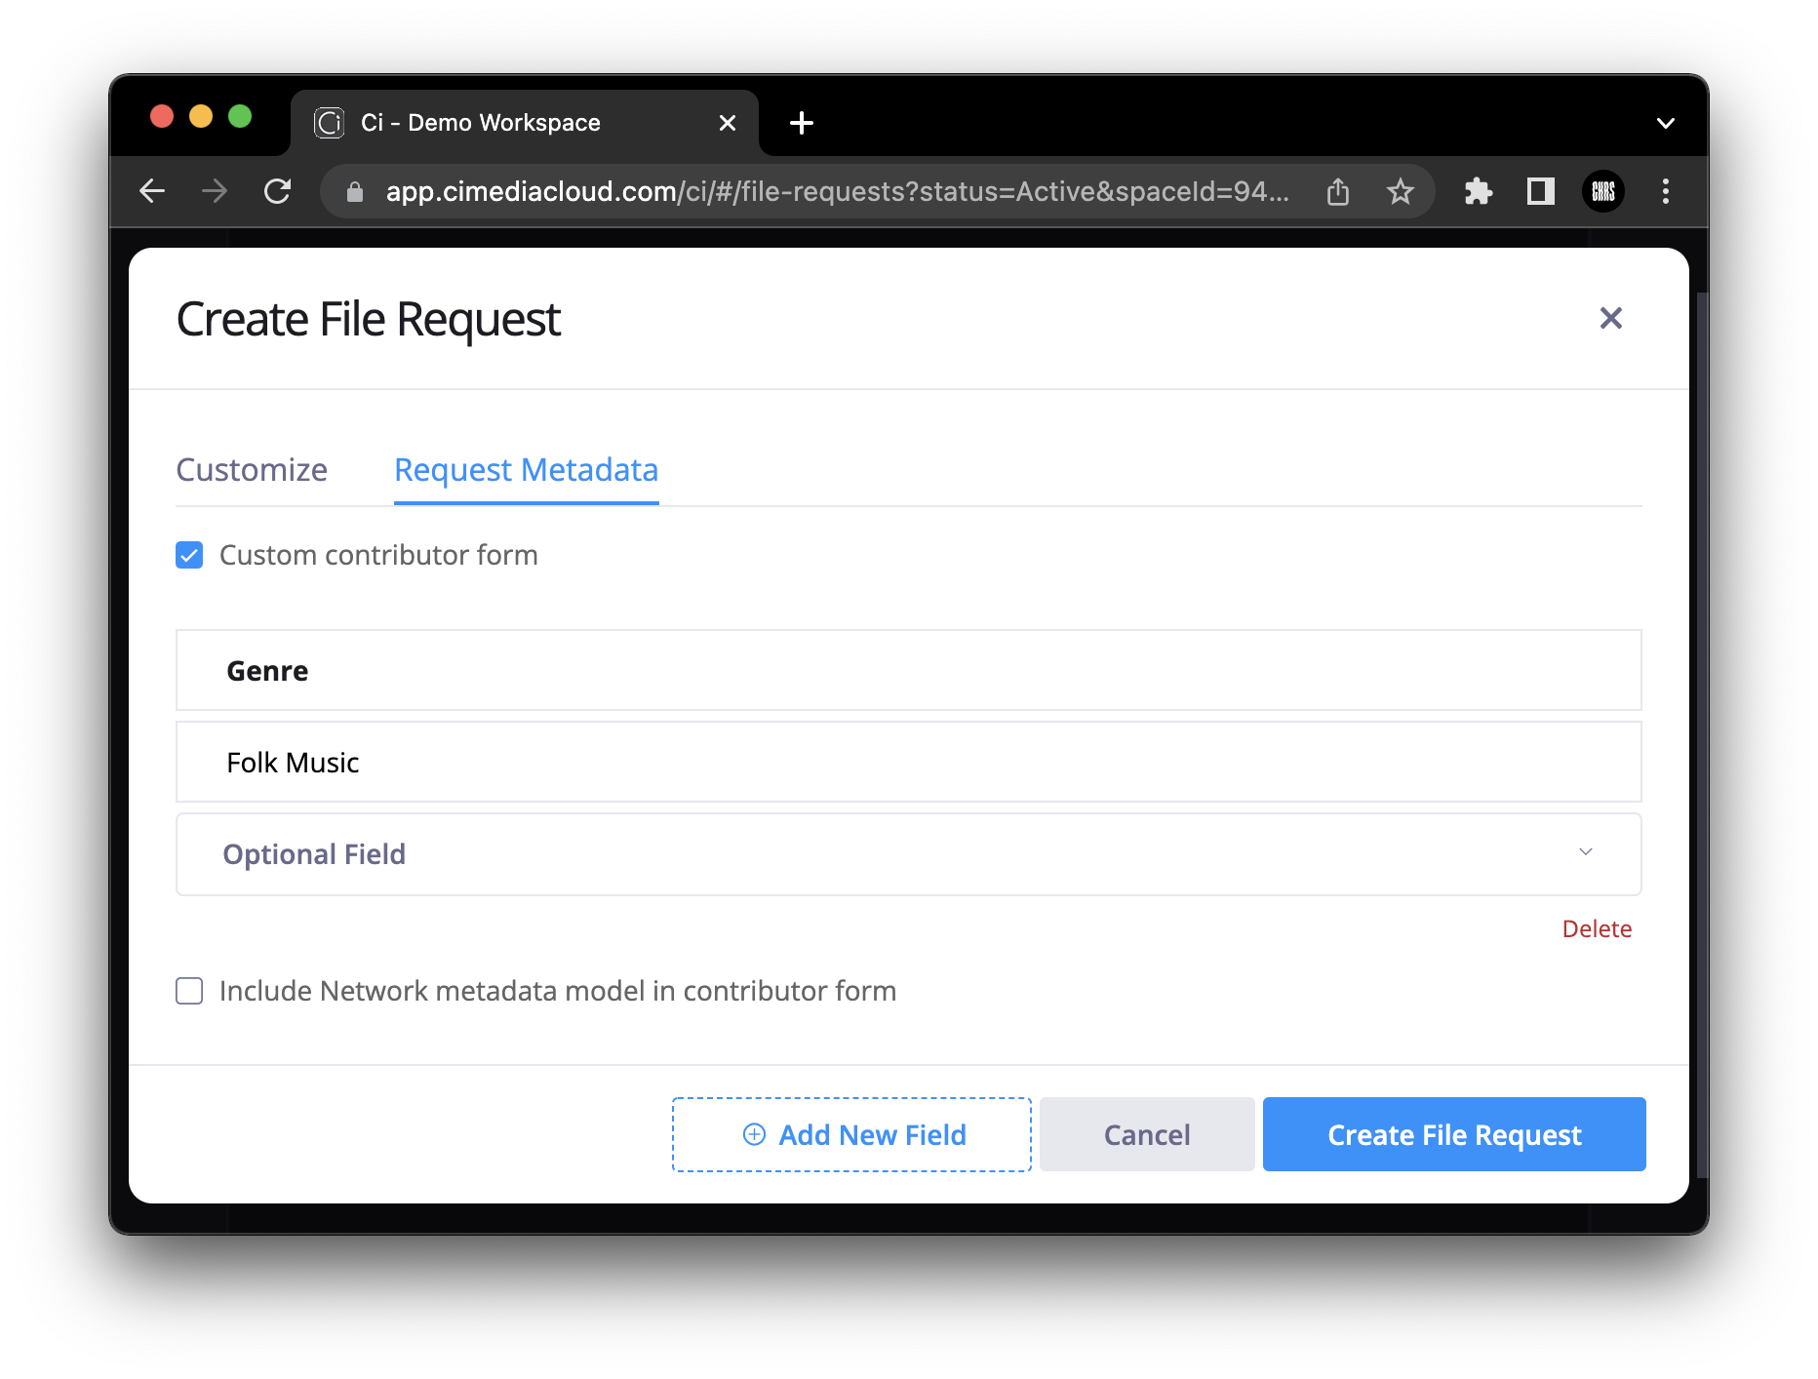Open the Chrome three-dot menu

[1666, 191]
